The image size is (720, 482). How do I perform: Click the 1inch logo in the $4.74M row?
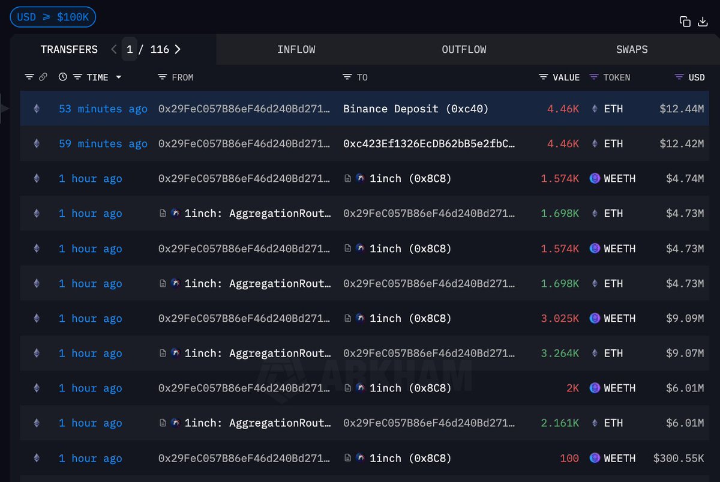[x=360, y=178]
